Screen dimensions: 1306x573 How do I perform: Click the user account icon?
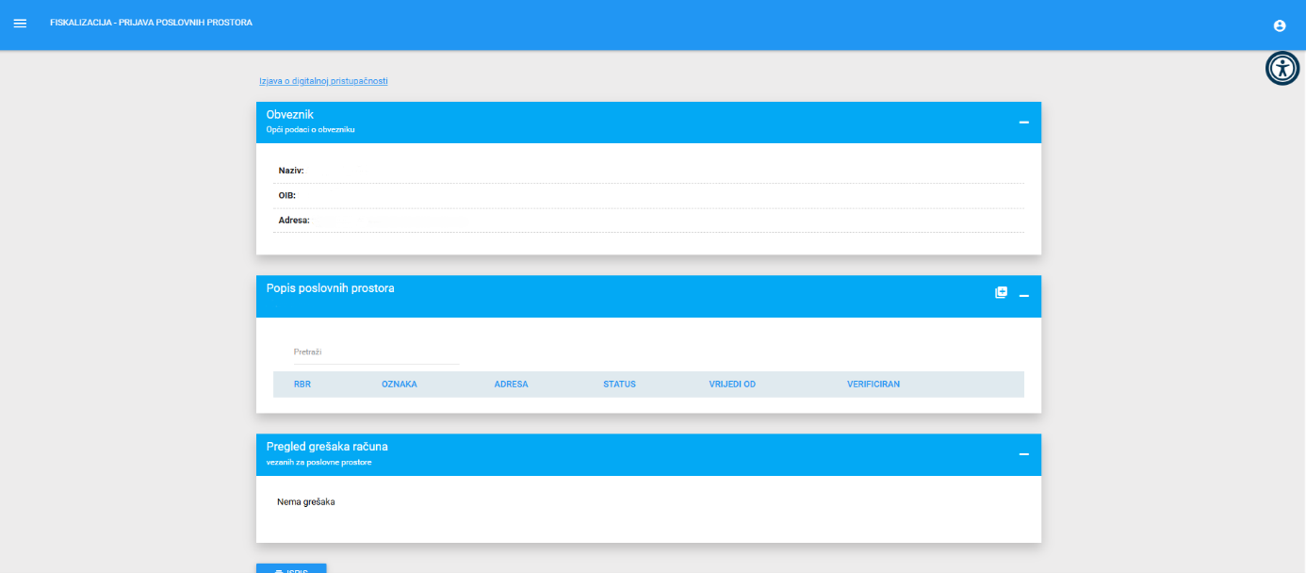point(1279,25)
